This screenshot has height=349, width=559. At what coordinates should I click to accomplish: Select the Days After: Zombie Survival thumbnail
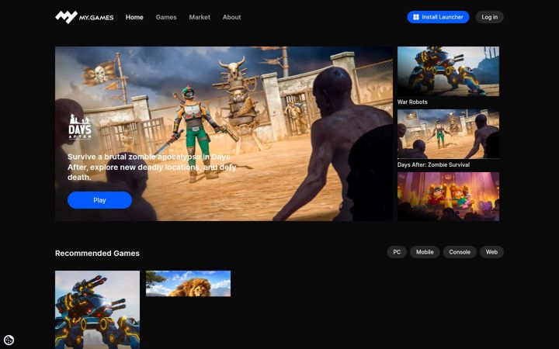pos(448,134)
